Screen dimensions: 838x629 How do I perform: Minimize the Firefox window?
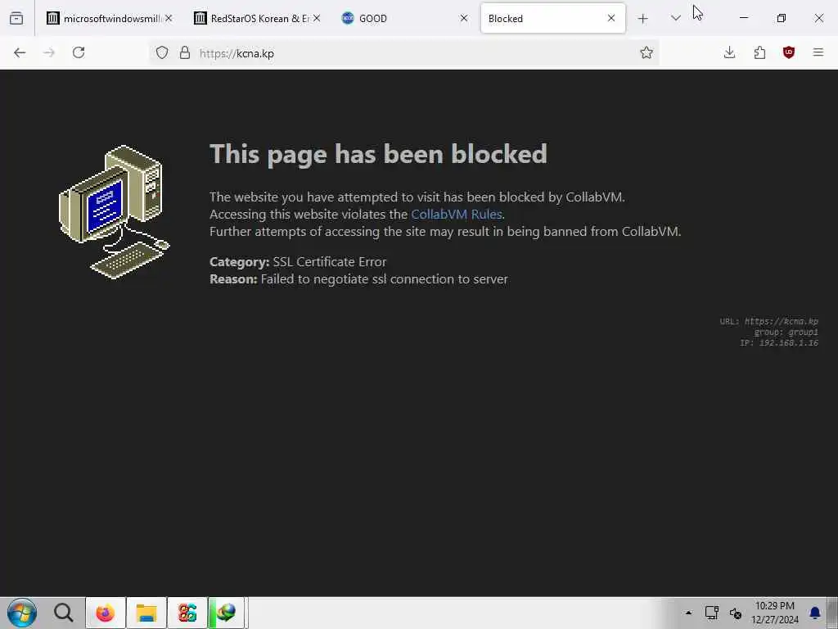(743, 18)
